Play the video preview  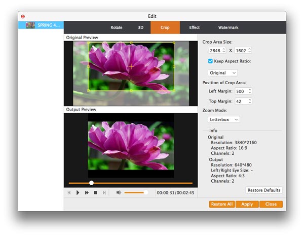[78, 192]
